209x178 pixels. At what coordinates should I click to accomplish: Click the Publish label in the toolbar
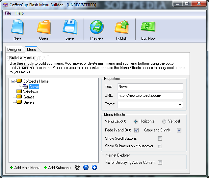coord(121,38)
